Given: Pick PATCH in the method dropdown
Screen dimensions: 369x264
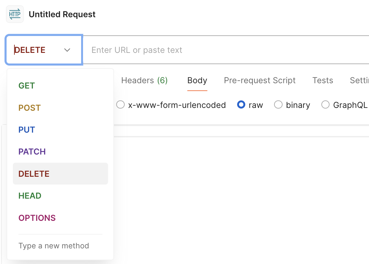Looking at the screenshot, I should pyautogui.click(x=32, y=152).
